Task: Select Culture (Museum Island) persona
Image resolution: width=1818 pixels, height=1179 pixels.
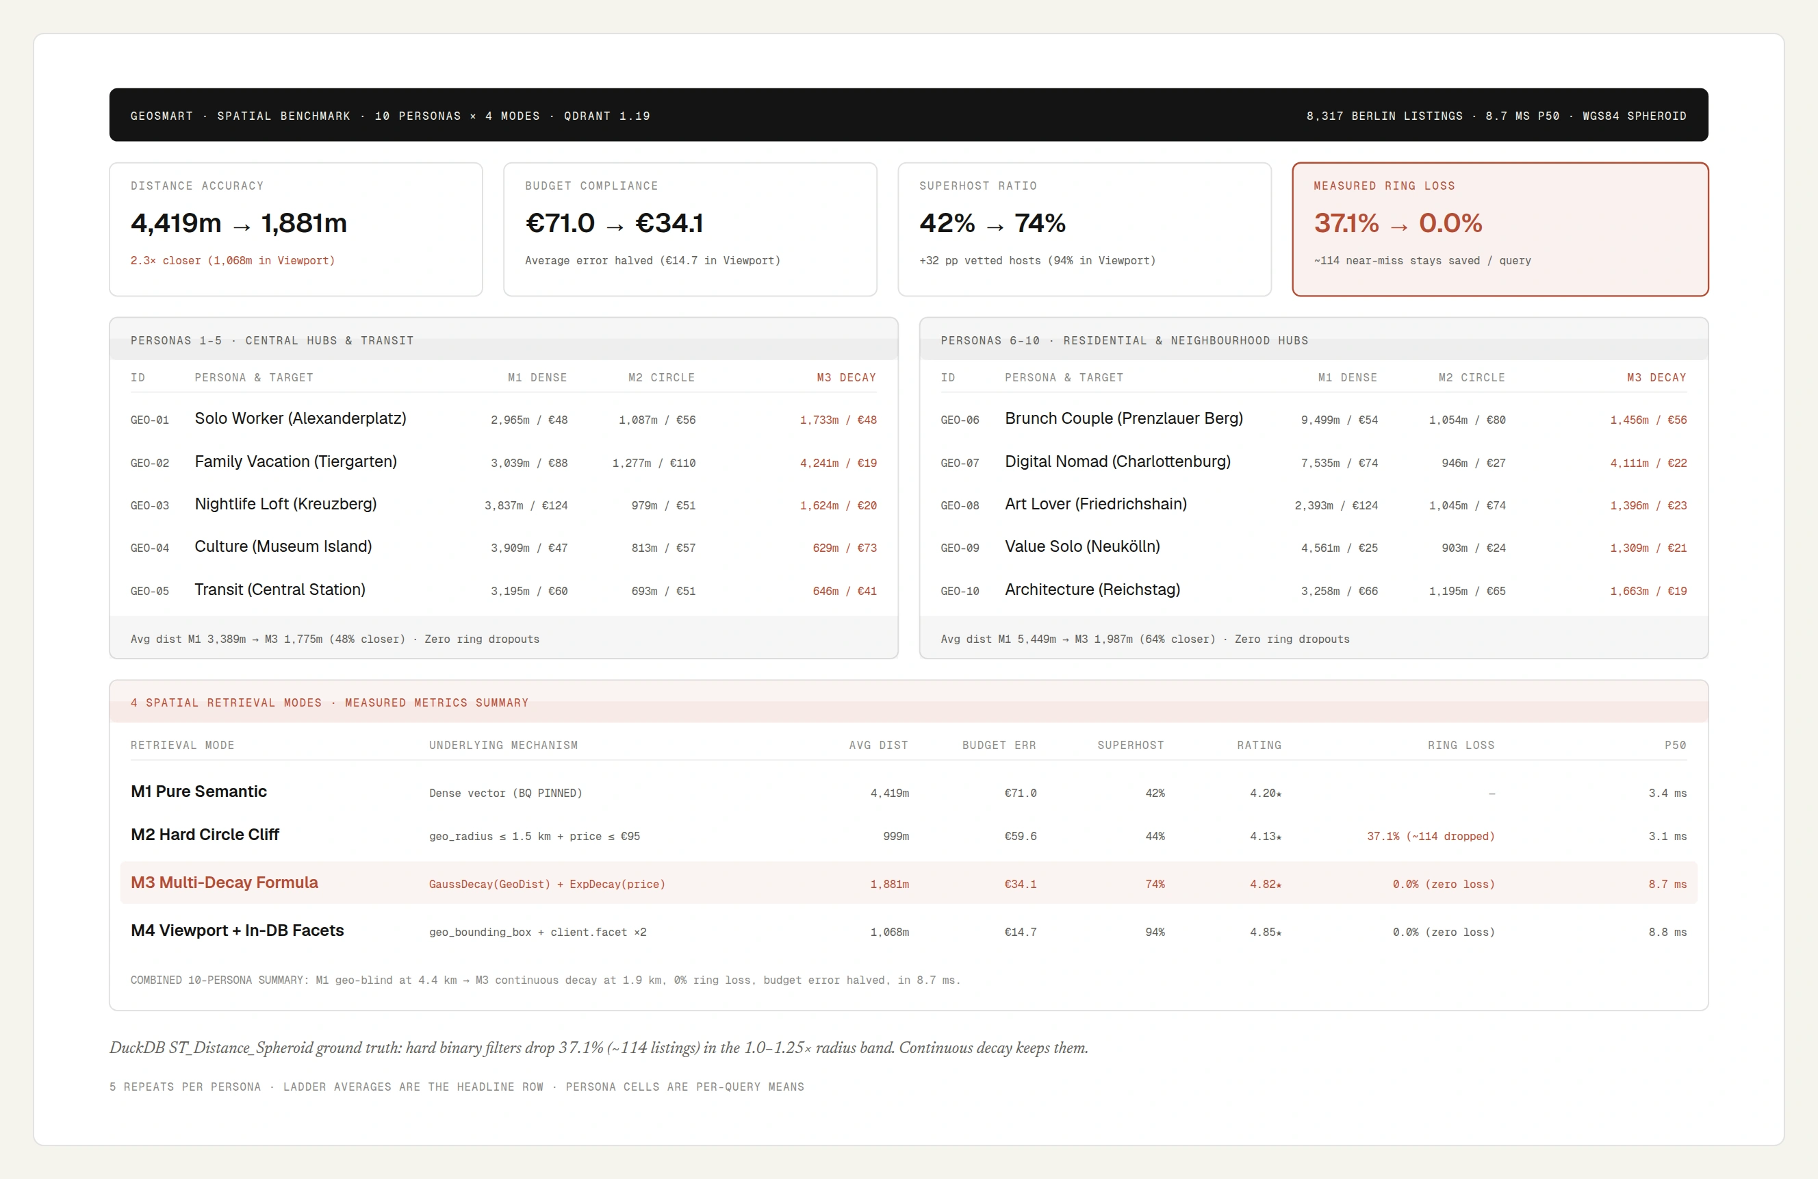Action: click(283, 546)
